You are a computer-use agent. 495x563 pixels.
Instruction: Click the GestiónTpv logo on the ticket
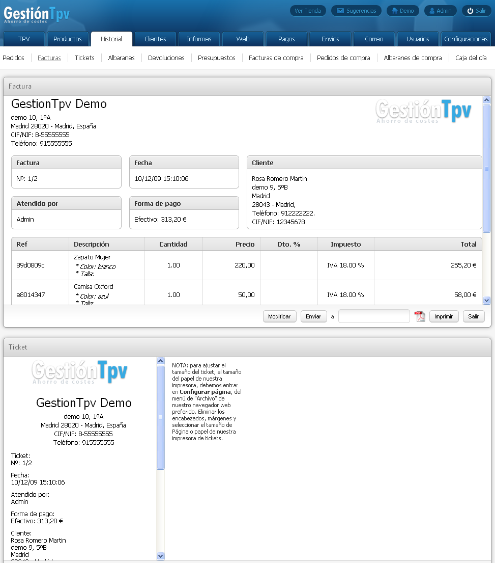tap(79, 371)
